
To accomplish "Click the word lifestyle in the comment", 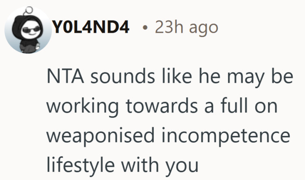I will (x=81, y=165).
